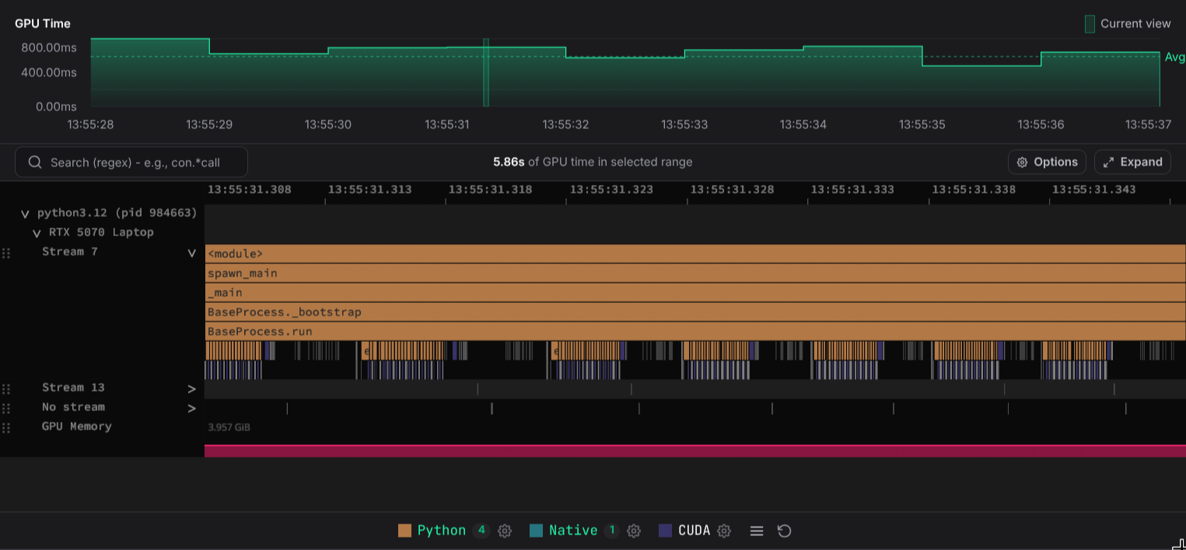This screenshot has width=1186, height=550.
Task: Select the spawn_main flame frame
Action: point(695,273)
